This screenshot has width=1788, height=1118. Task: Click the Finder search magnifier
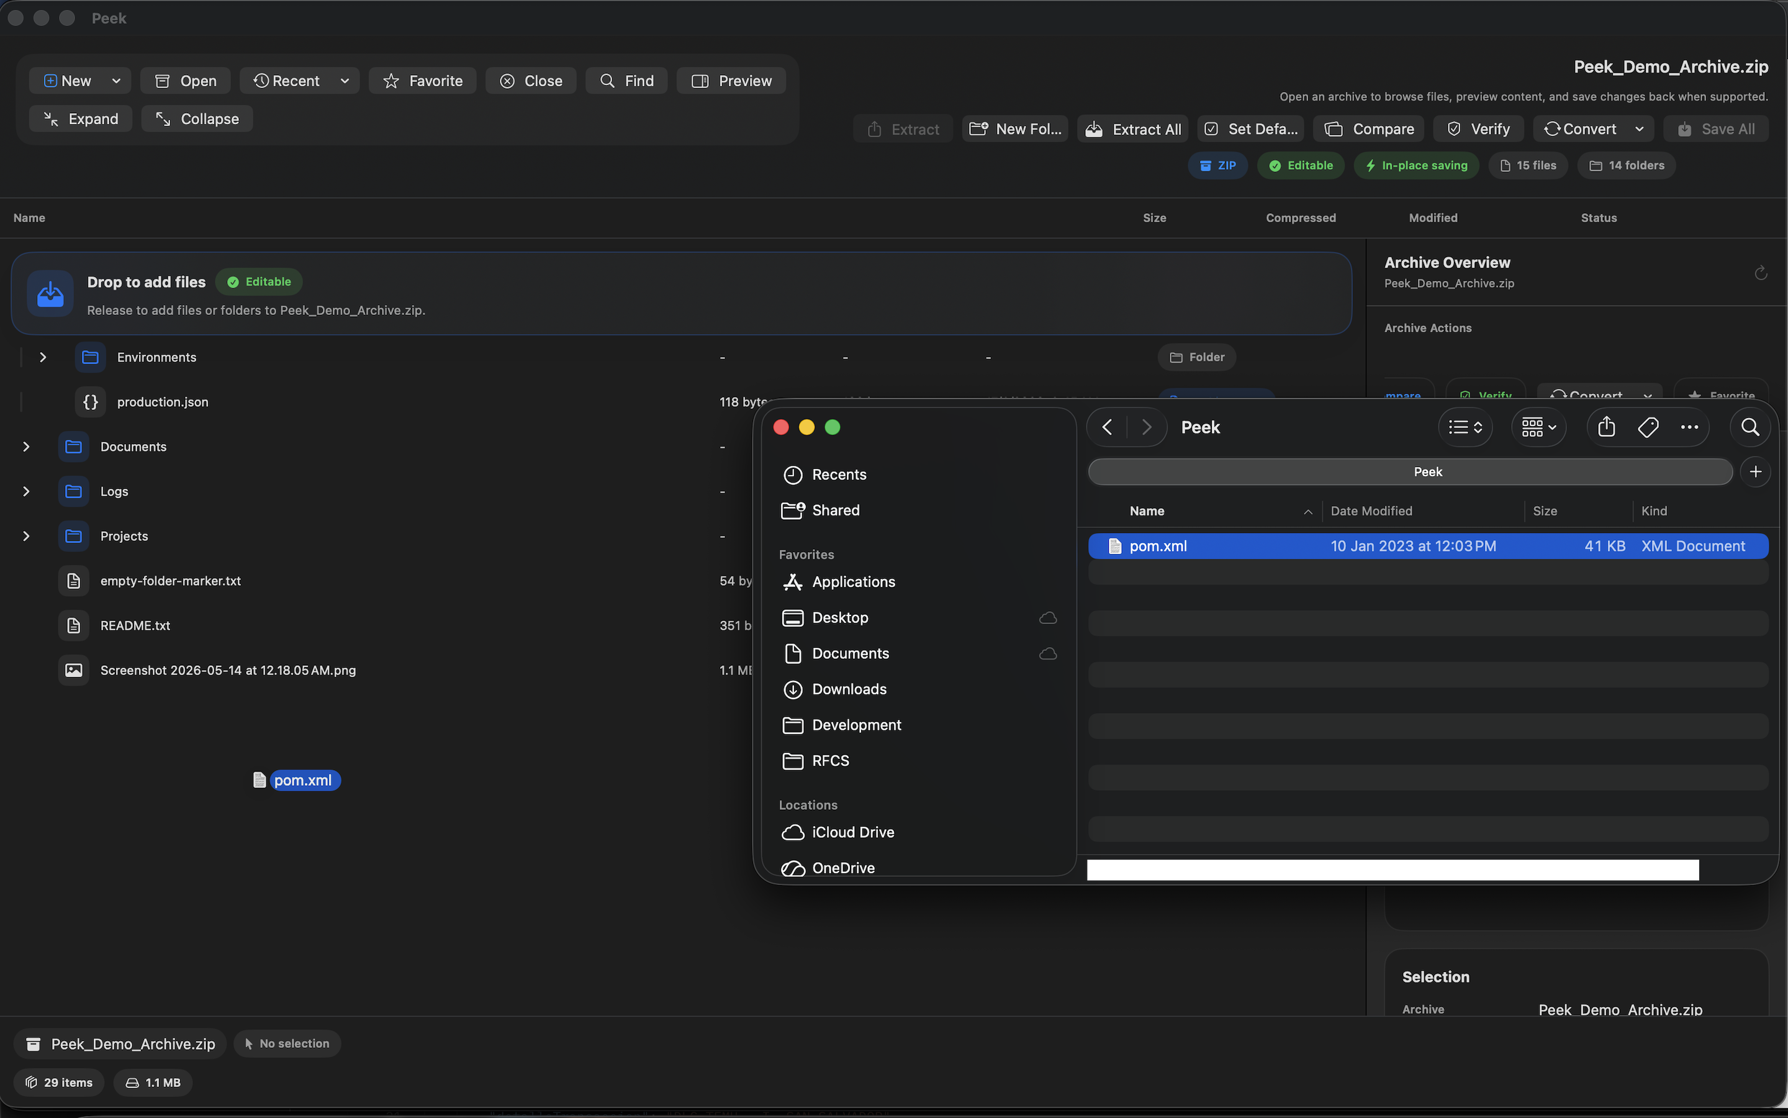pos(1750,427)
